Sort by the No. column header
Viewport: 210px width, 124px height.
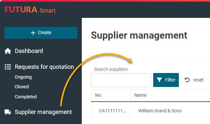(99, 95)
